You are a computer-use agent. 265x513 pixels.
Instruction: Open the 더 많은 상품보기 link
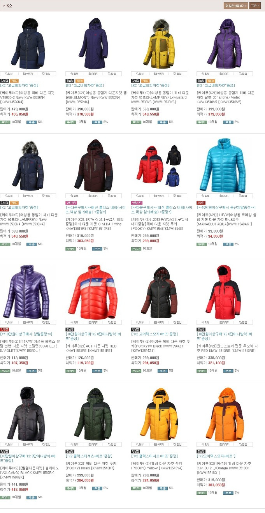click(236, 6)
